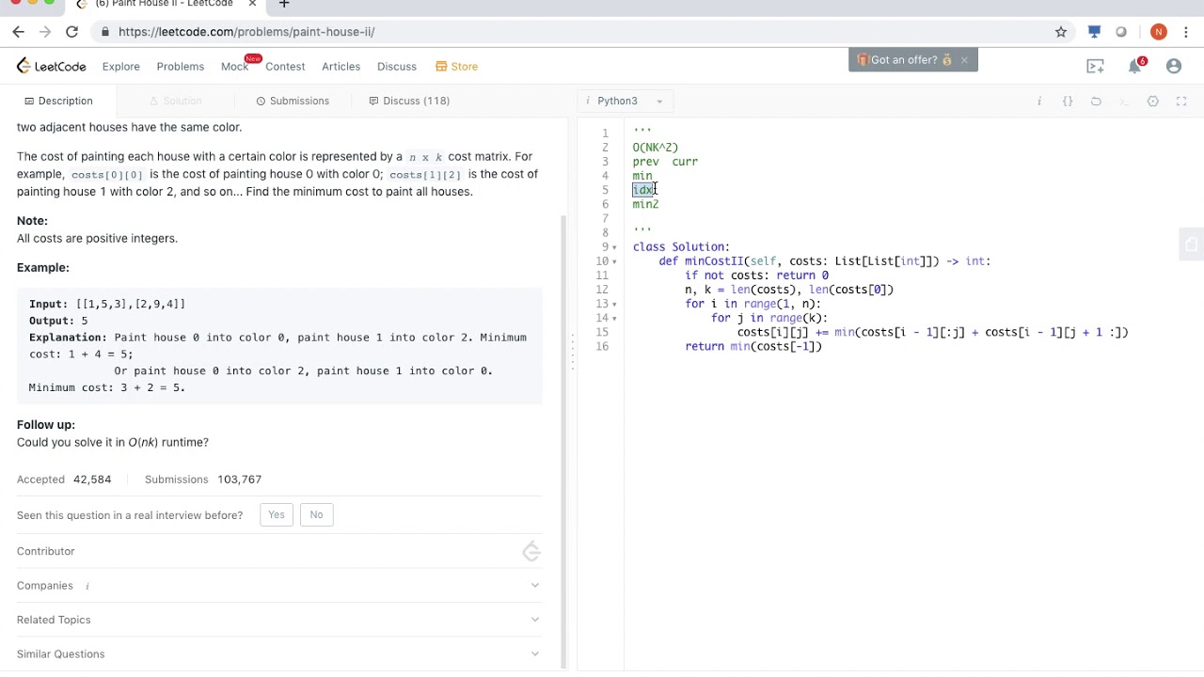Open the Python3 language dropdown

[626, 101]
